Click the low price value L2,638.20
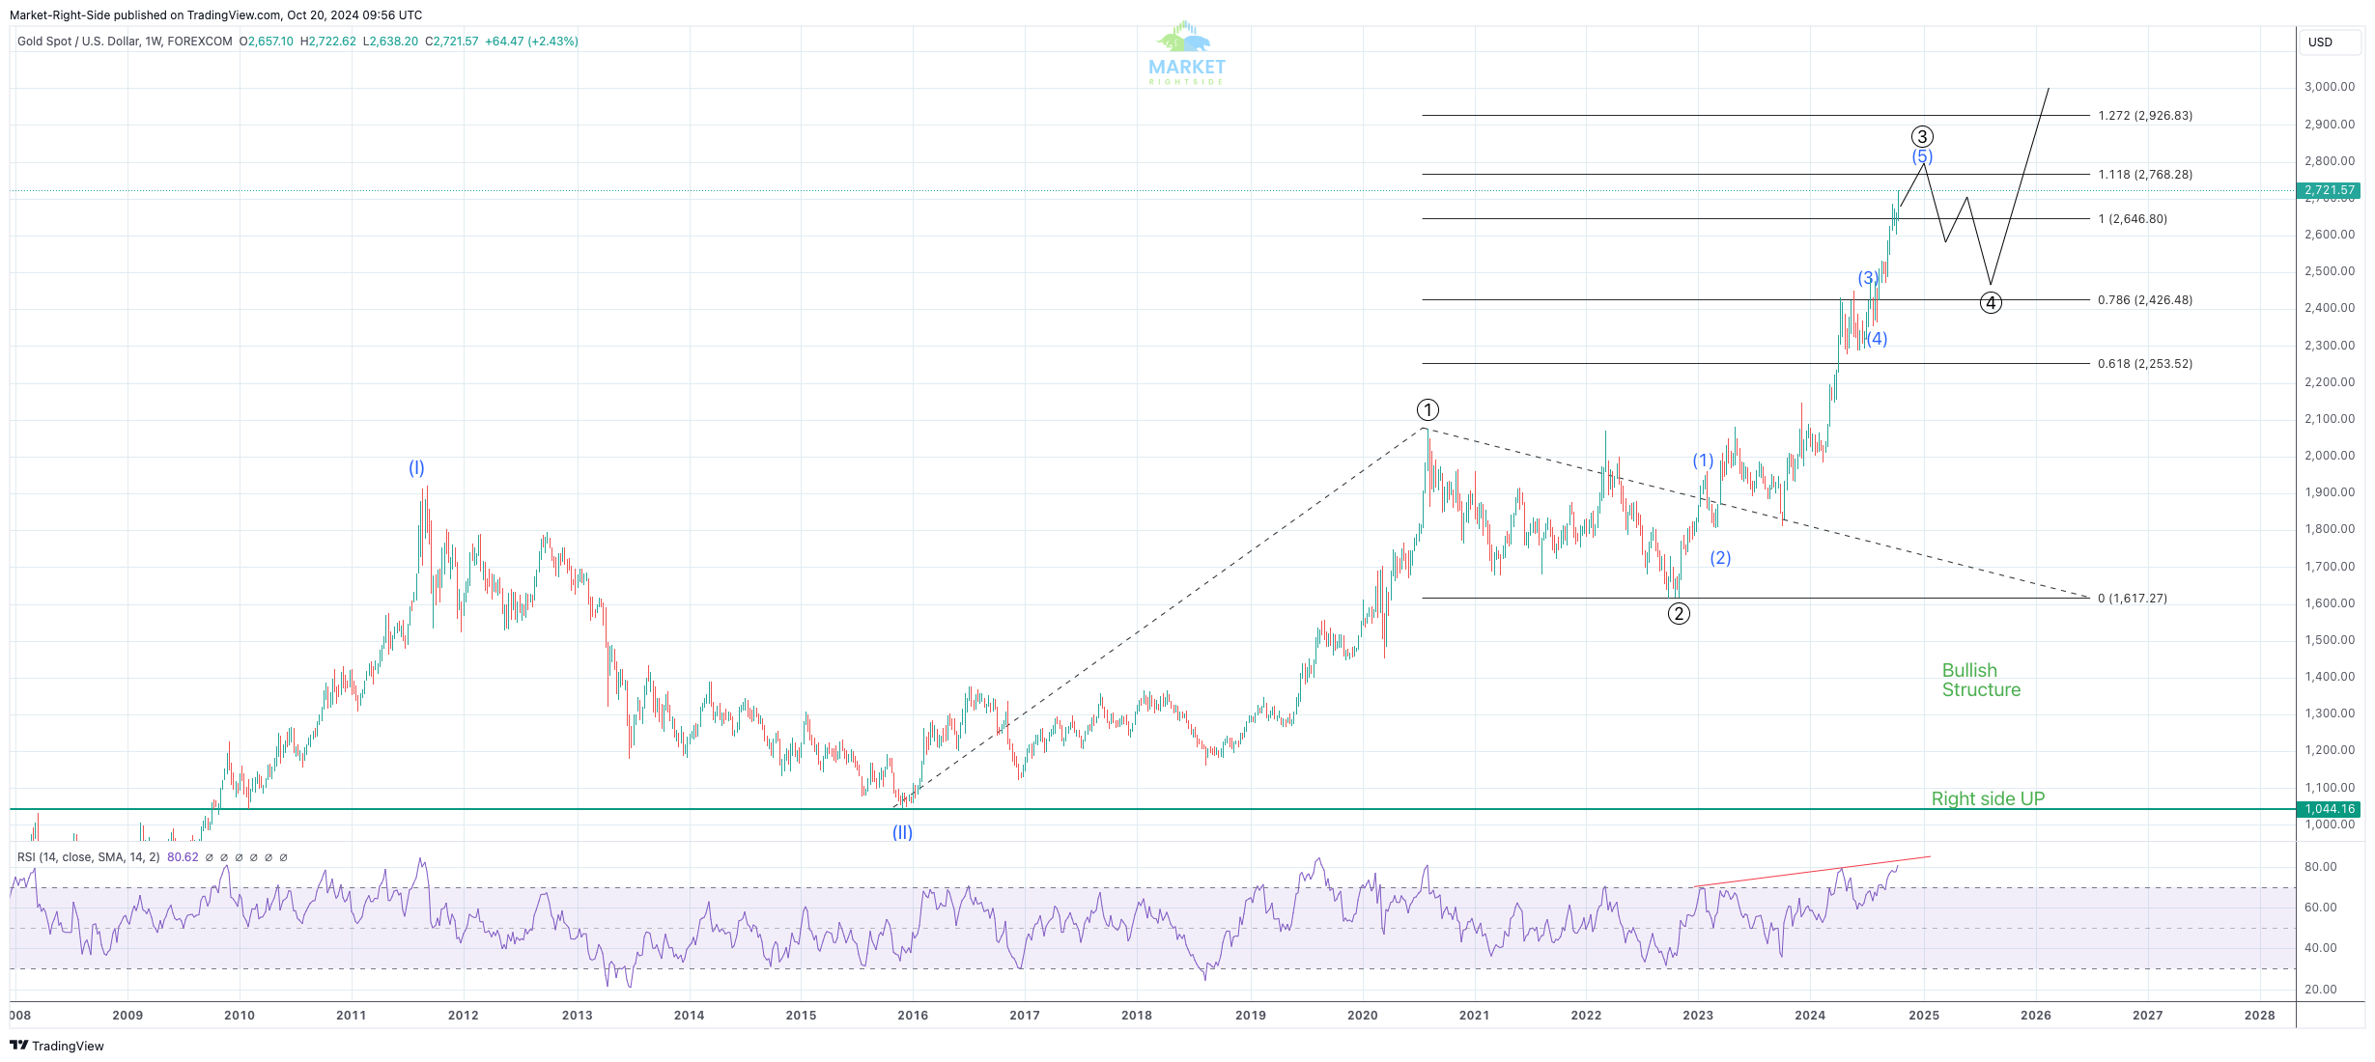 click(391, 42)
